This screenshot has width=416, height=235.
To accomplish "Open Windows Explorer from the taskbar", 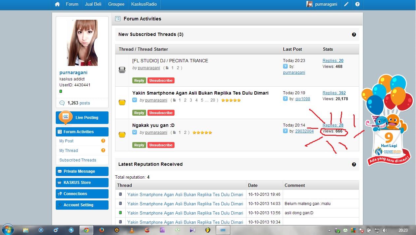I will (x=26, y=230).
